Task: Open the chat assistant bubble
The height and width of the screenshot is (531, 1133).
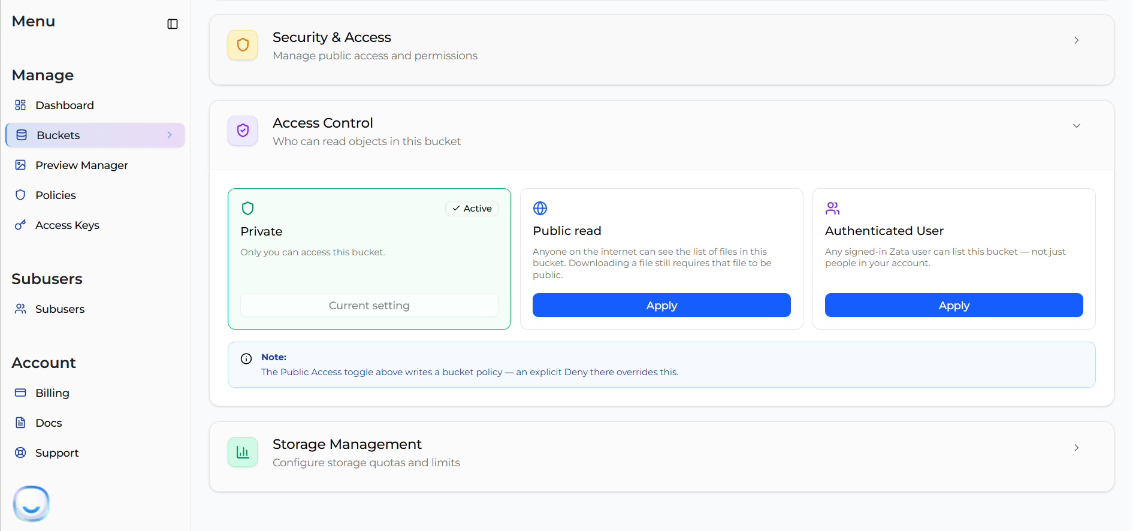Action: (31, 503)
